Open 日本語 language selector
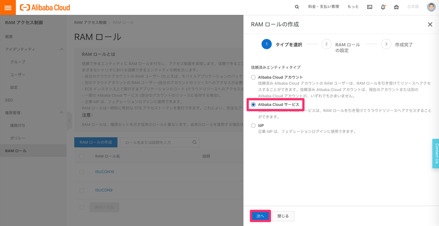This screenshot has width=439, height=226. point(413,7)
